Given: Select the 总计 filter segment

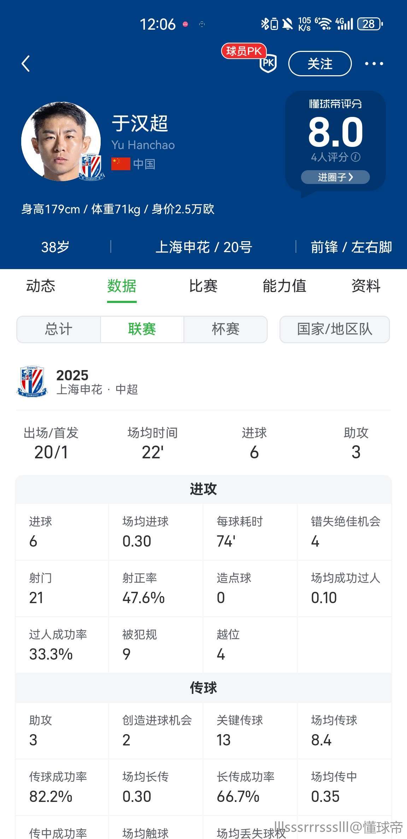Looking at the screenshot, I should [59, 329].
